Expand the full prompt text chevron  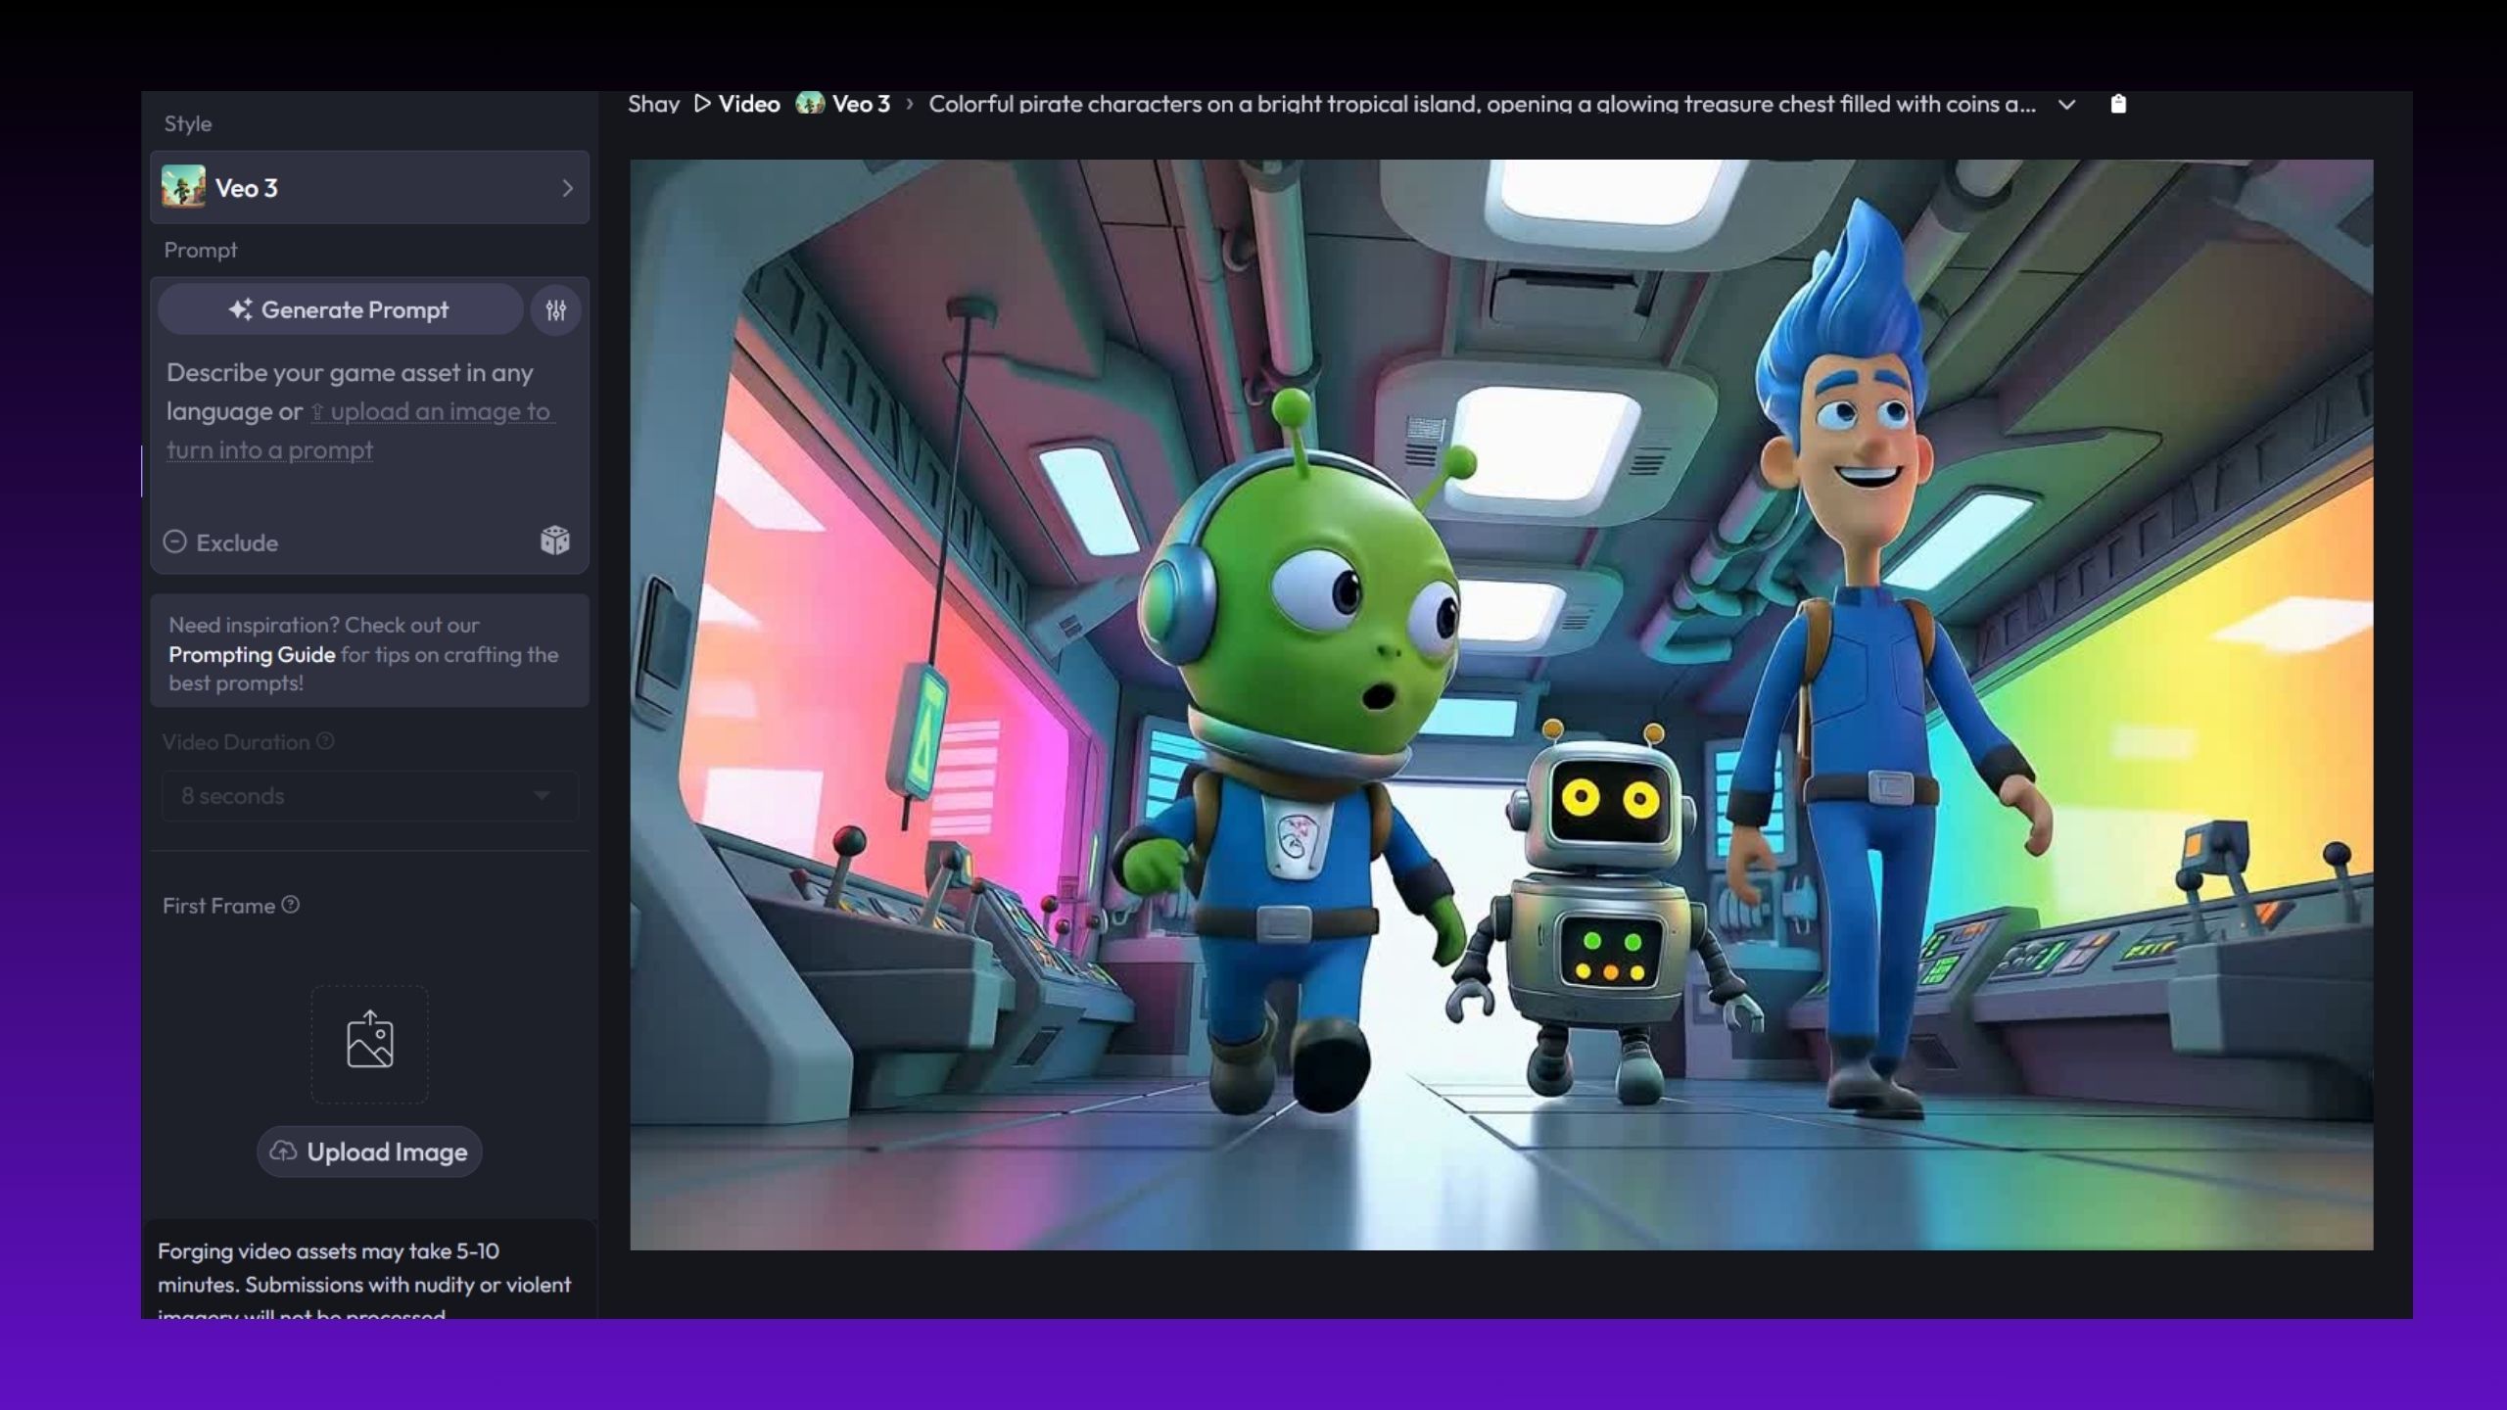[2066, 105]
